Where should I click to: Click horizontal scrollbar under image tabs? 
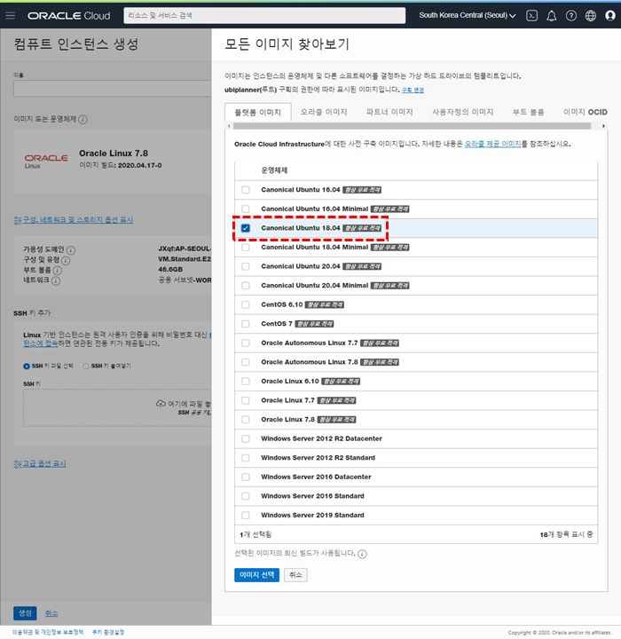412,126
